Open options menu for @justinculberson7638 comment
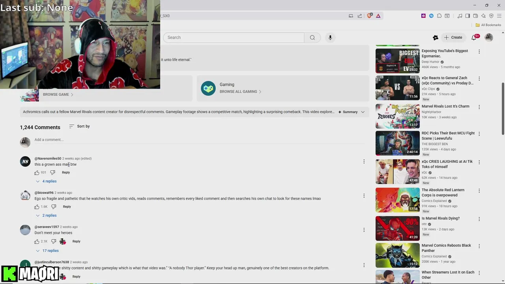Viewport: 505px width, 284px height. 364,265
